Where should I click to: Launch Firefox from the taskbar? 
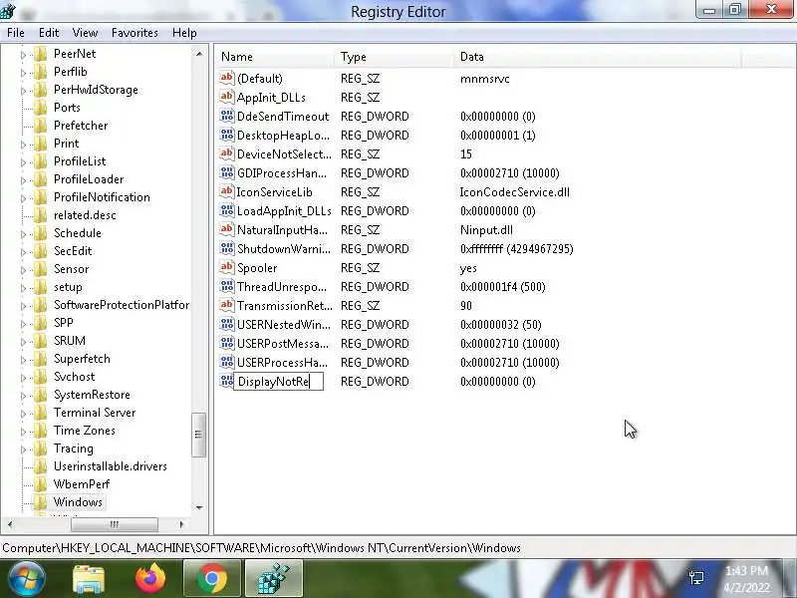coord(151,579)
